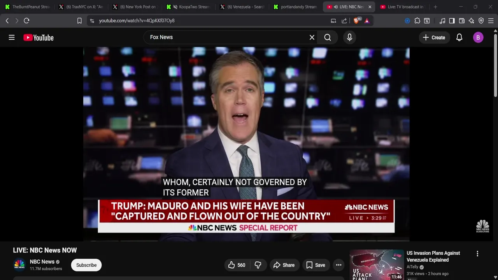Clear the Fox News search text
The image size is (498, 280).
coord(312,37)
